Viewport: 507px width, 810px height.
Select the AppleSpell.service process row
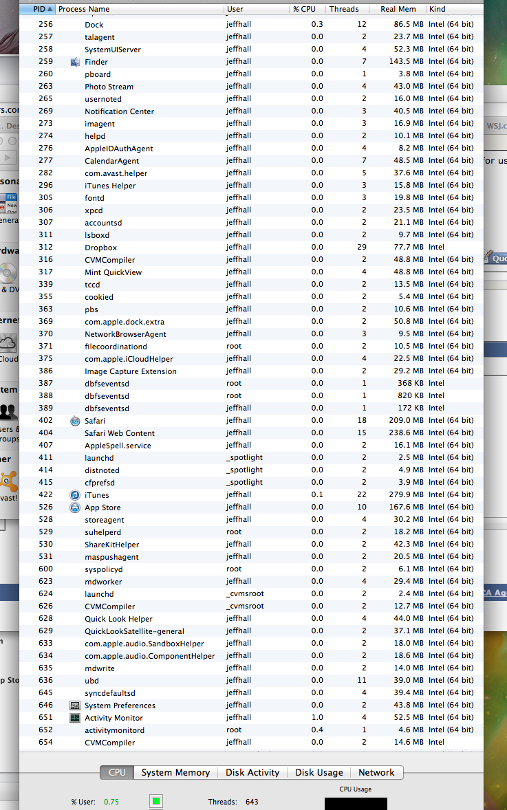(251, 446)
